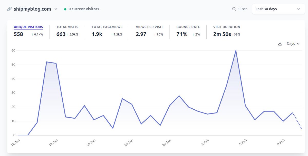This screenshot has width=308, height=156.
Task: Click the down arrow beside the 73% change
Action: click(155, 34)
